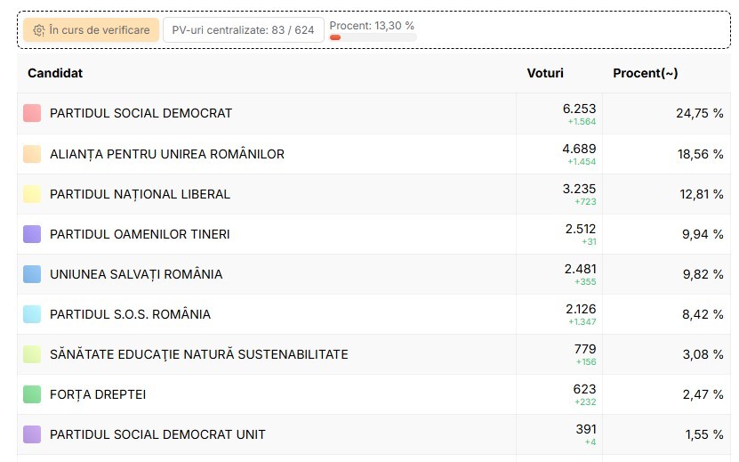The width and height of the screenshot is (739, 462).
Task: Select 'FORȚA DREPTEI' row name
Action: click(98, 395)
